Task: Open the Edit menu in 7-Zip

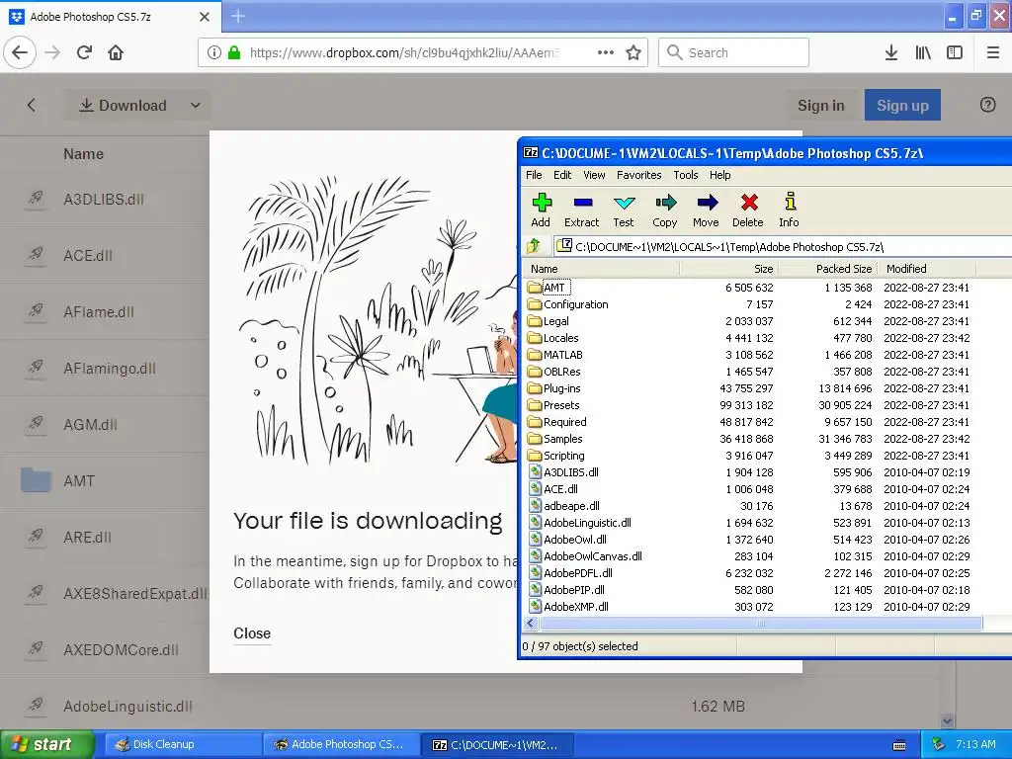Action: coord(562,175)
